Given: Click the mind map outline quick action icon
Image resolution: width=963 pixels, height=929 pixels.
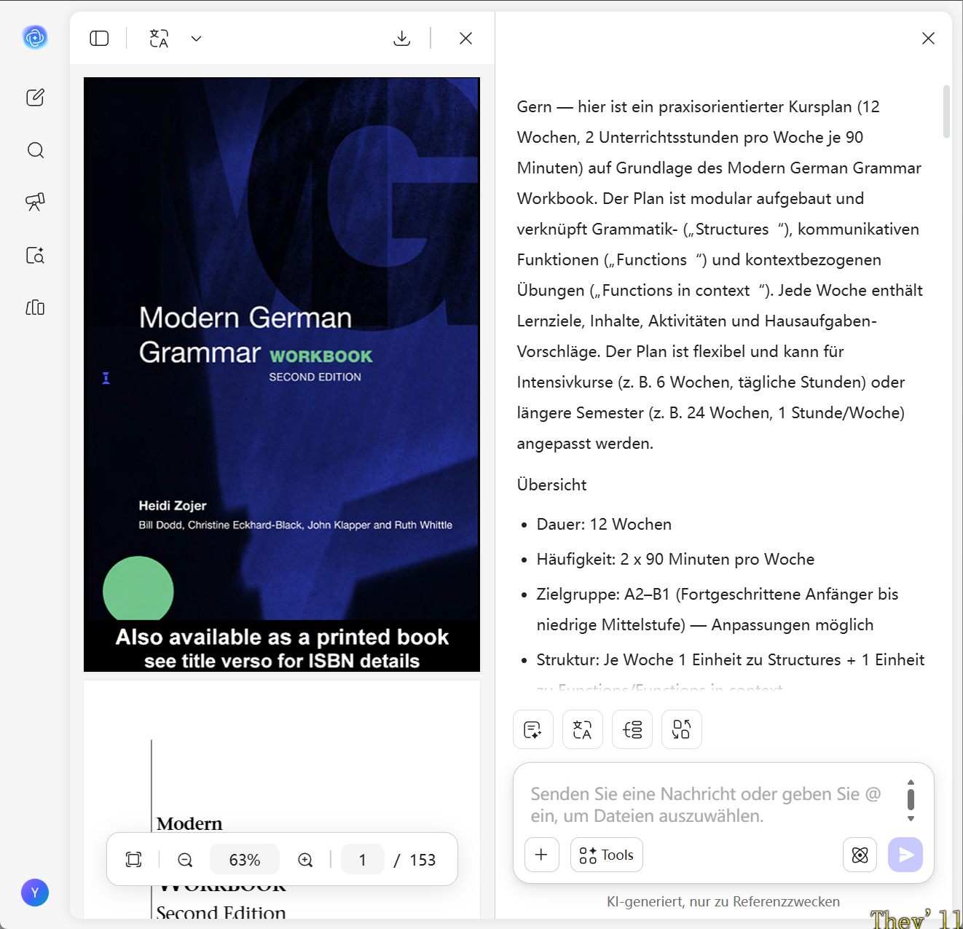Looking at the screenshot, I should tap(632, 729).
